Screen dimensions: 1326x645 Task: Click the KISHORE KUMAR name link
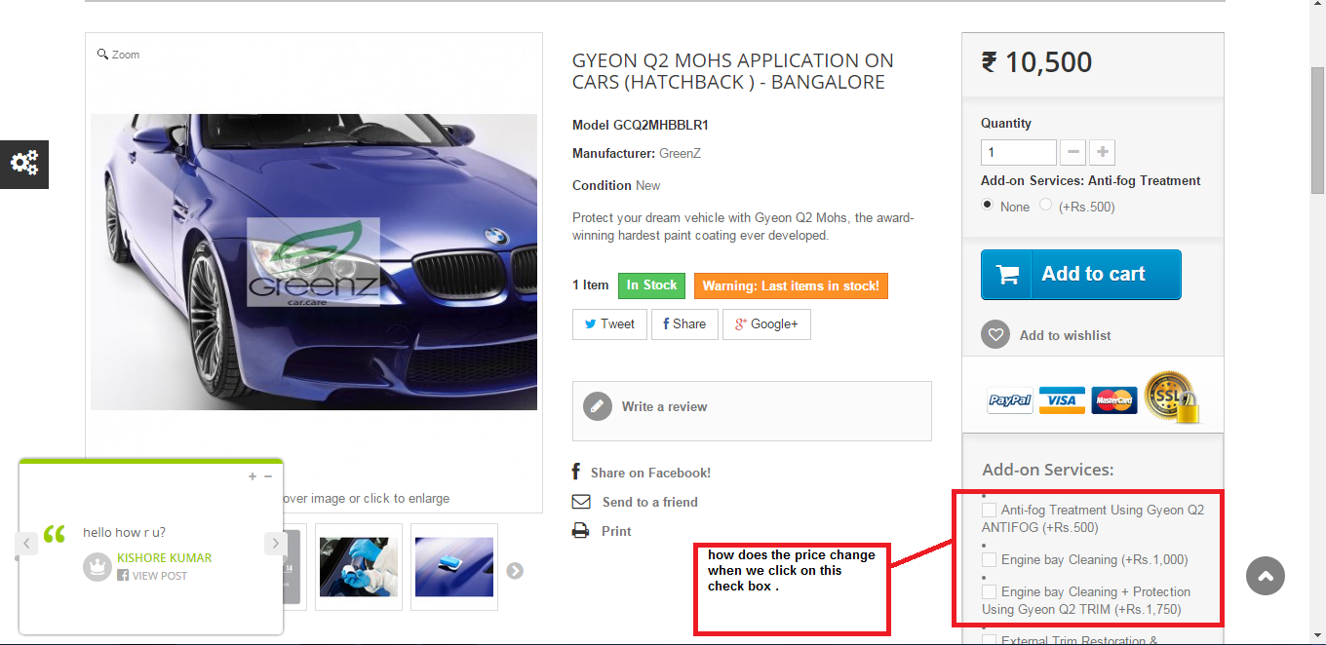point(164,558)
